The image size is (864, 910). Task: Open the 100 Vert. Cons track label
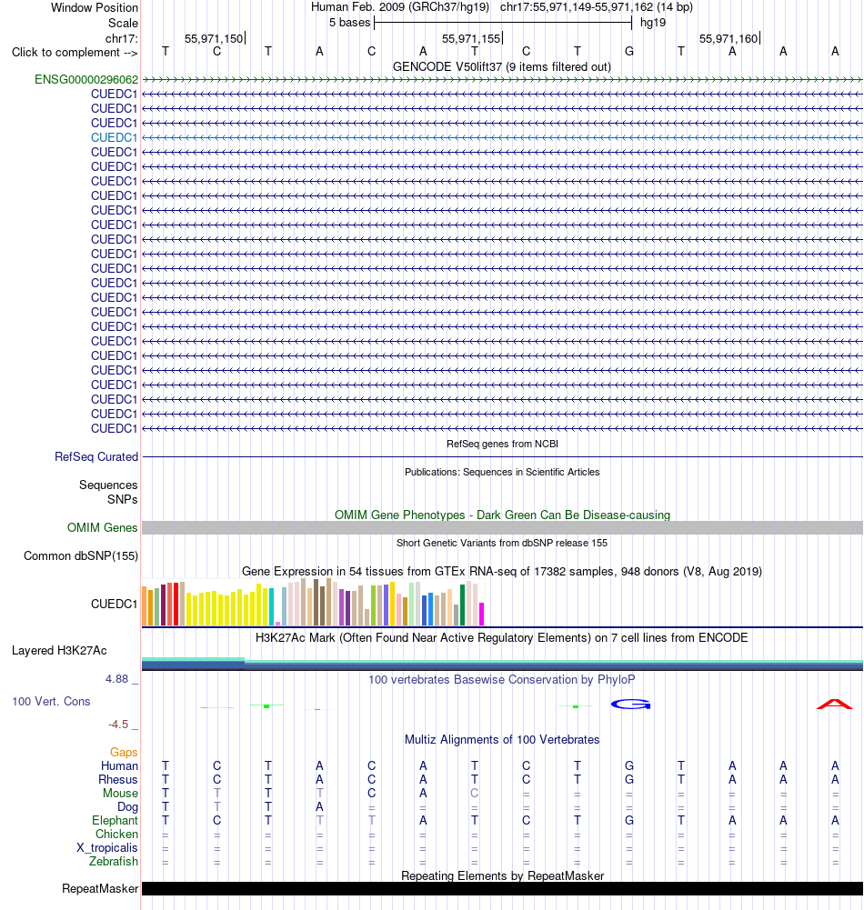click(51, 701)
